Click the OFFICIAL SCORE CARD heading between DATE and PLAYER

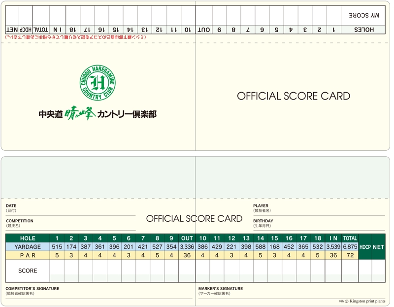pos(194,218)
